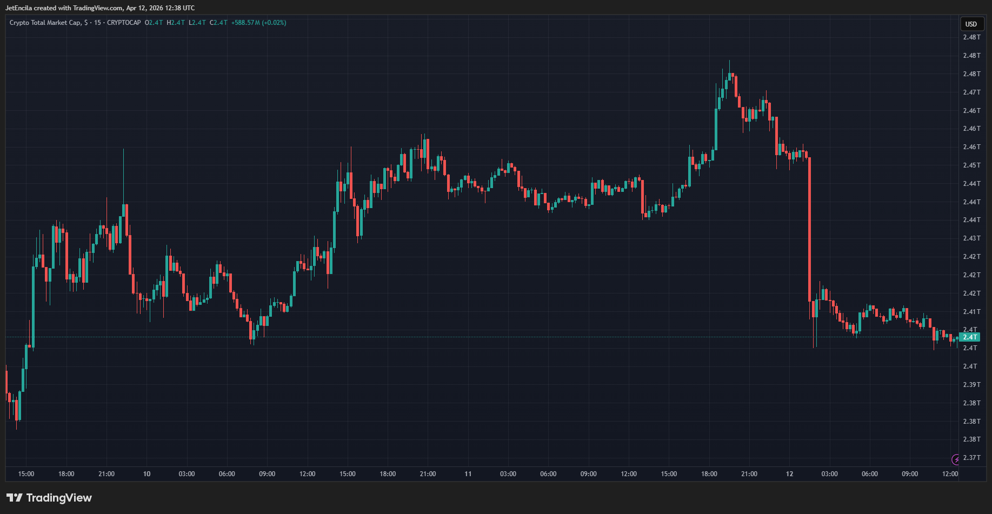
Task: Click the green 2.4T current price tag
Action: (970, 337)
